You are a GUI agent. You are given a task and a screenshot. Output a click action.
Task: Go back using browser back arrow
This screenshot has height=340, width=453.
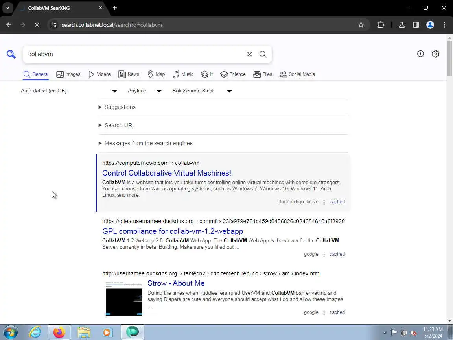tap(9, 25)
